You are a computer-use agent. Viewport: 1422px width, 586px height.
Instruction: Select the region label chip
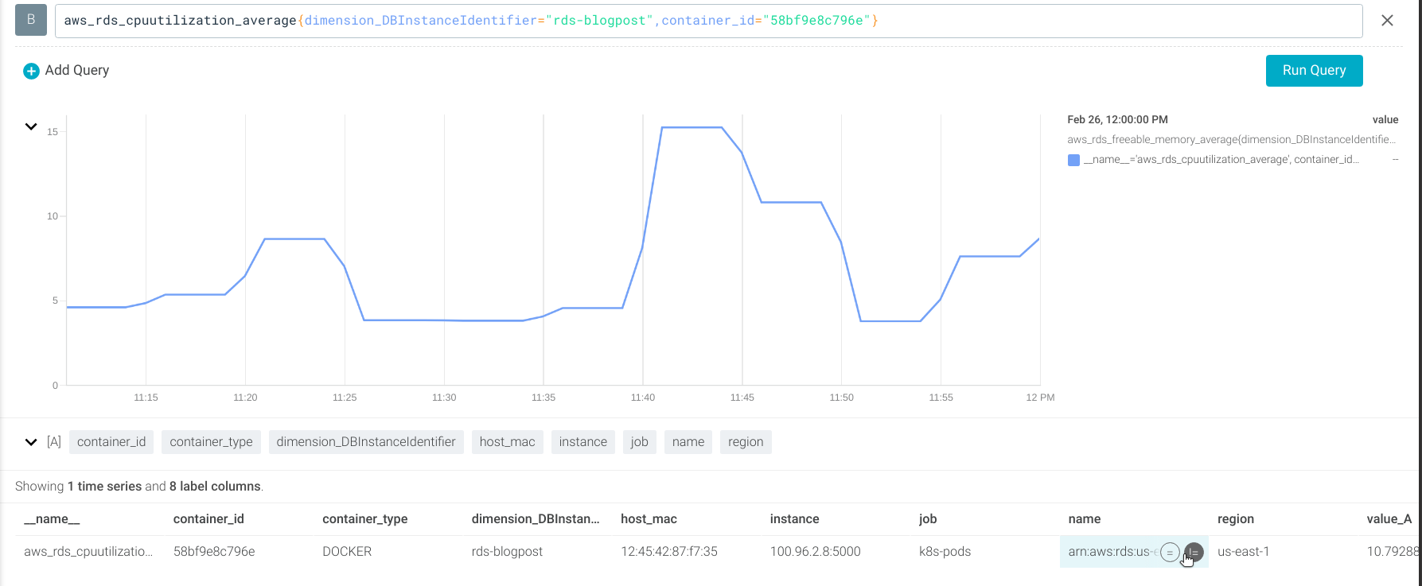pos(746,442)
